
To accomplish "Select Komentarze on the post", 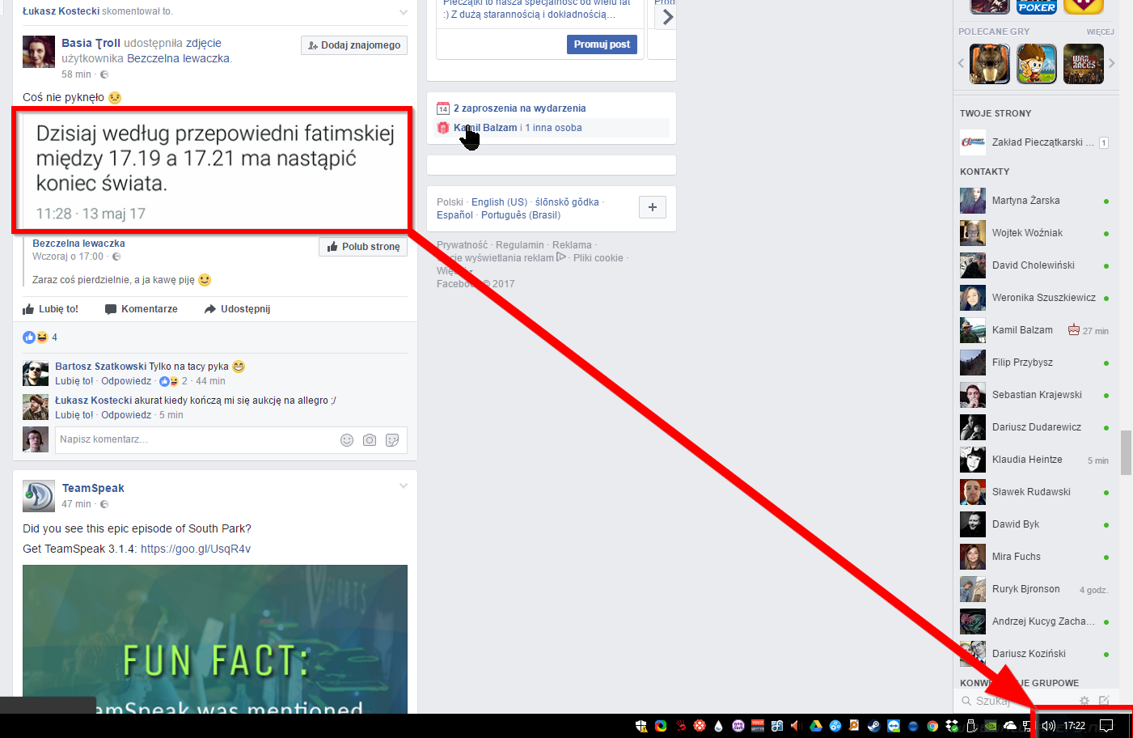I will pos(142,309).
